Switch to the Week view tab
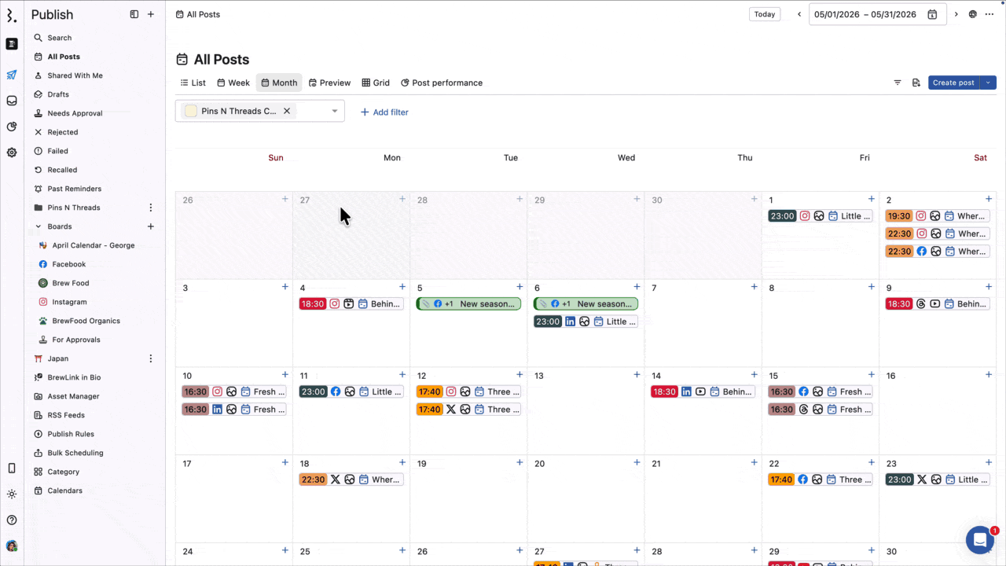1006x566 pixels. pyautogui.click(x=233, y=83)
